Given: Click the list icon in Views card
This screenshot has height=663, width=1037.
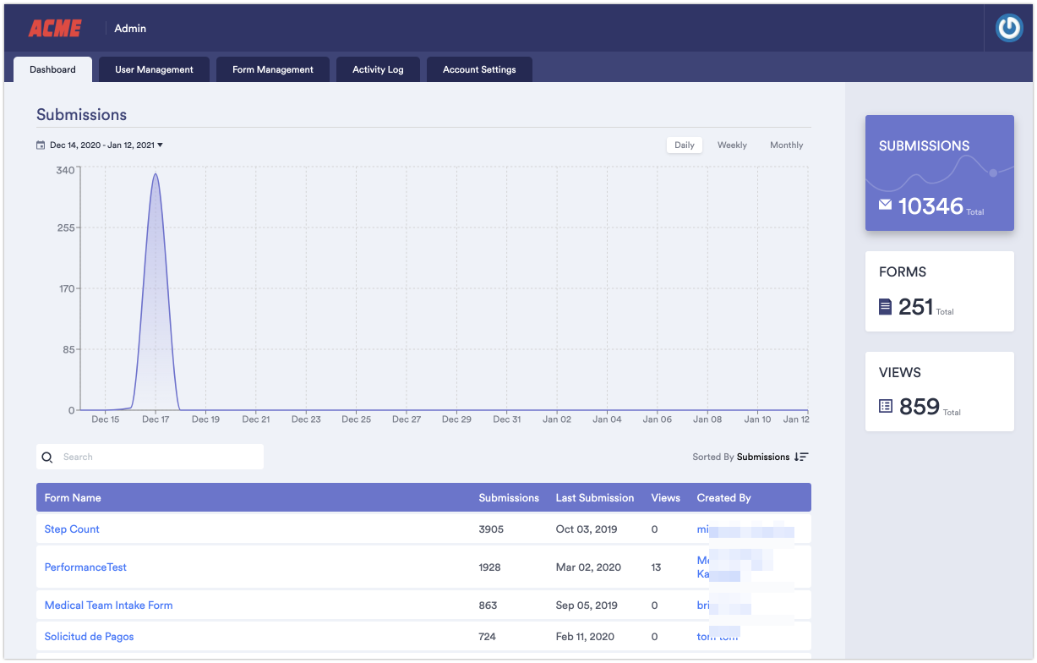Looking at the screenshot, I should (885, 407).
